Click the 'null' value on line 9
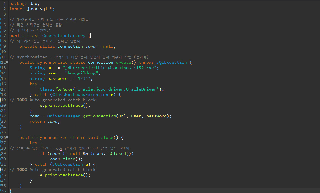Viewport: 320px width, 193px height. click(x=108, y=46)
